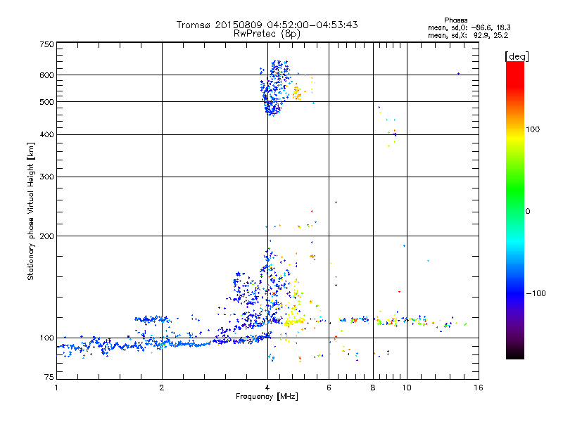The height and width of the screenshot is (422, 563).
Task: Click x-axis tick label '2'
Action: (162, 388)
